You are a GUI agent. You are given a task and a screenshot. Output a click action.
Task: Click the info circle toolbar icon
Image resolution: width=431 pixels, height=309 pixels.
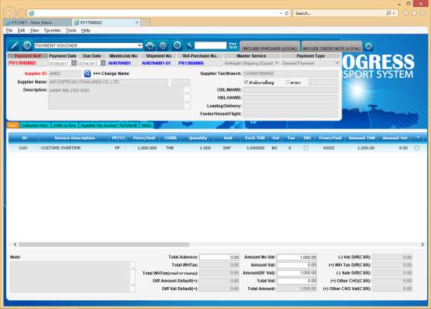pyautogui.click(x=177, y=45)
